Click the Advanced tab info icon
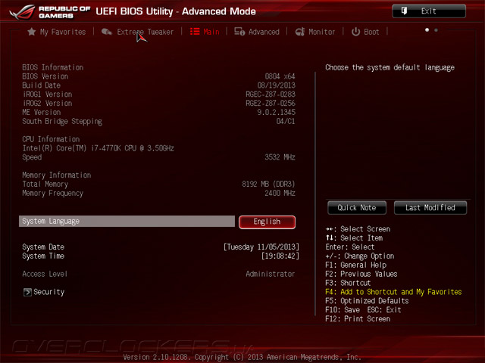485x363 pixels. point(239,32)
